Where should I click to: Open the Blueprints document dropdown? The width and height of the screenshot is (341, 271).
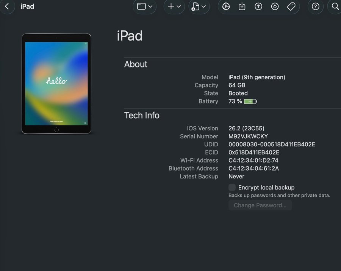[199, 6]
